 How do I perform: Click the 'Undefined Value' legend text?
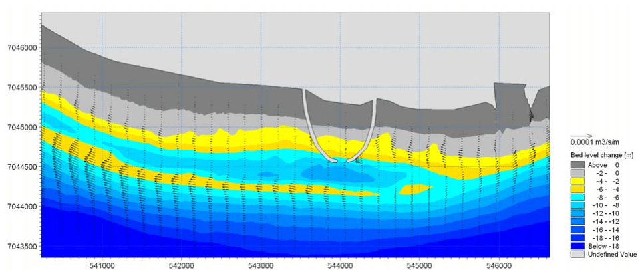click(x=612, y=255)
